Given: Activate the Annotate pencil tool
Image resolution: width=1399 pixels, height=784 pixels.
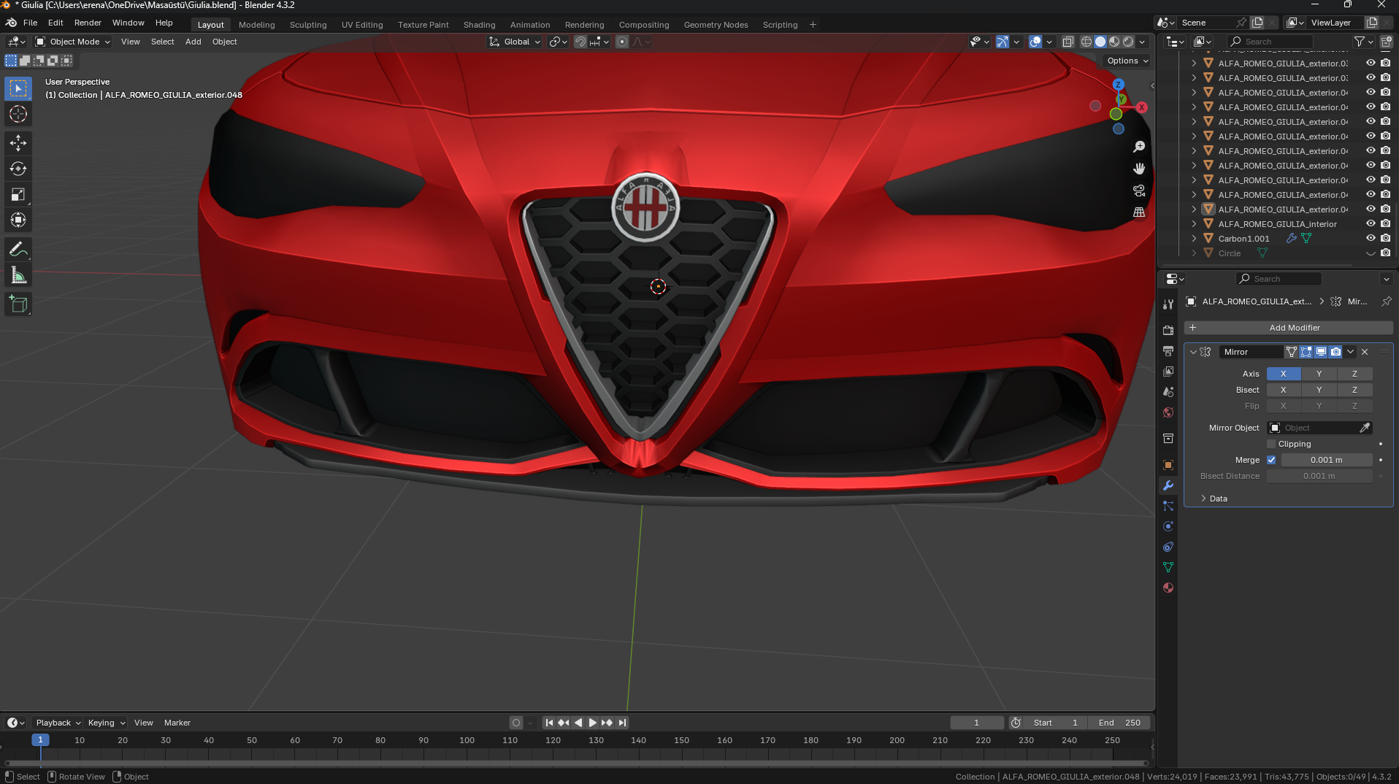Looking at the screenshot, I should 18,250.
